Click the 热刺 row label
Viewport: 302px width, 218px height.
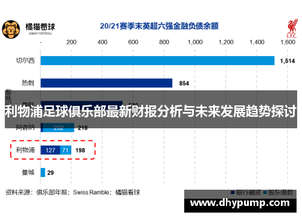click(x=28, y=83)
